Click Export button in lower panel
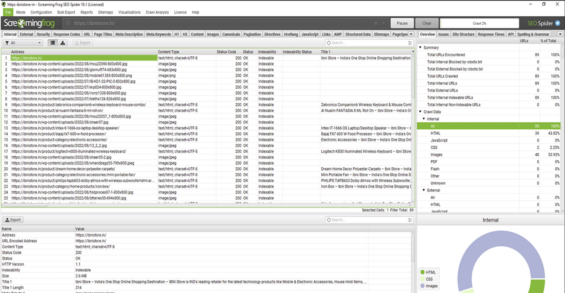This screenshot has height=293, width=565. click(x=12, y=220)
